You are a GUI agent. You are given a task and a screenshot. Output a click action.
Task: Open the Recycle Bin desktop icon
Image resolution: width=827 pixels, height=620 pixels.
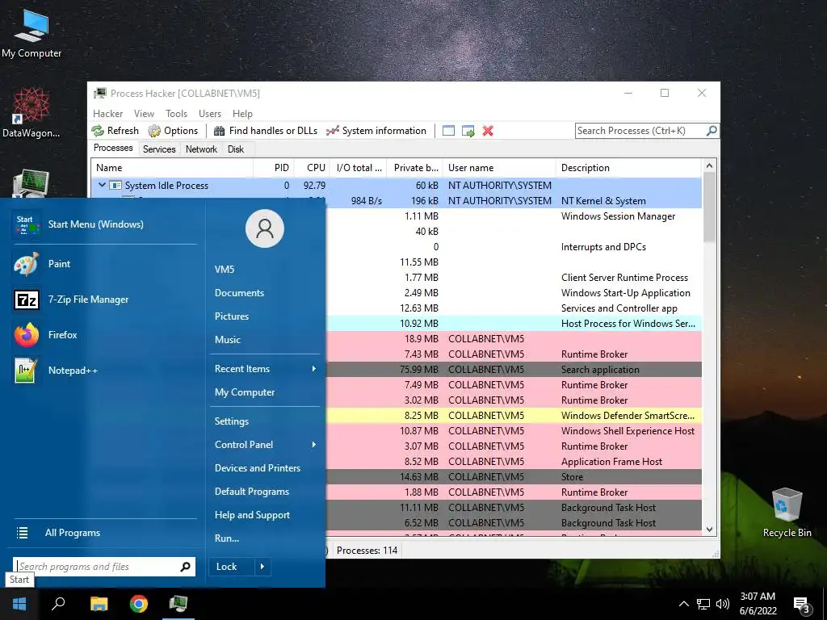pyautogui.click(x=787, y=513)
